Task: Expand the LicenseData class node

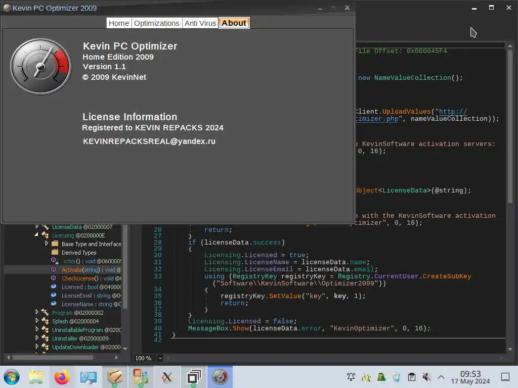Action: tap(37, 227)
